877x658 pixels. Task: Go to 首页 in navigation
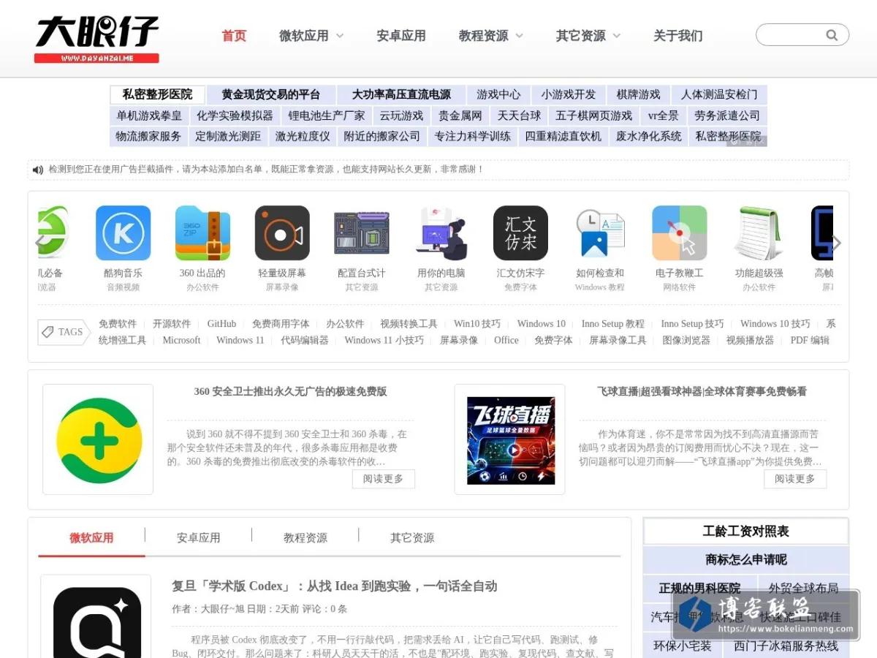(x=234, y=36)
